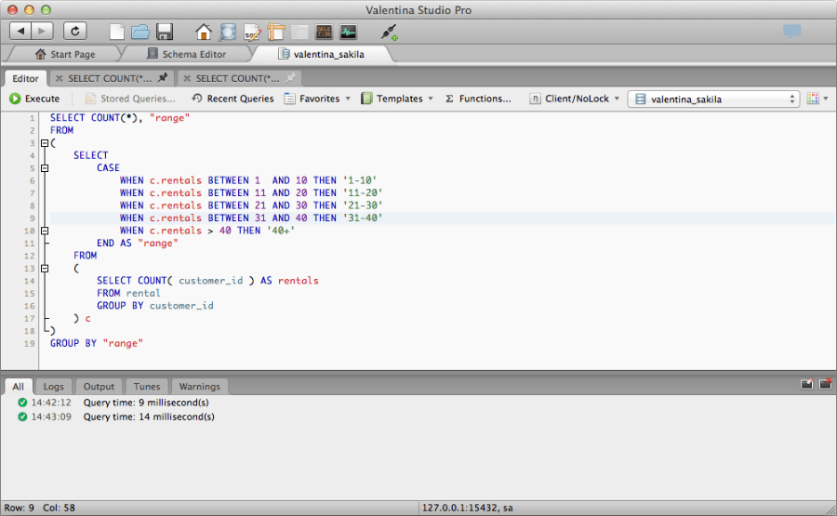Image resolution: width=837 pixels, height=516 pixels.
Task: Collapse the CASE fold marker on line 5
Action: click(45, 168)
